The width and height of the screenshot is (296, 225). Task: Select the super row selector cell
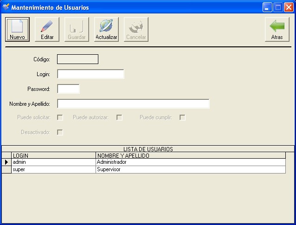[6, 169]
